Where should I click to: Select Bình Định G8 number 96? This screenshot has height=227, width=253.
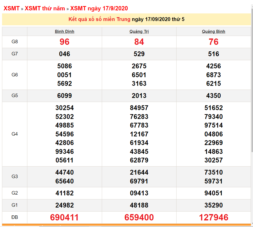point(64,42)
